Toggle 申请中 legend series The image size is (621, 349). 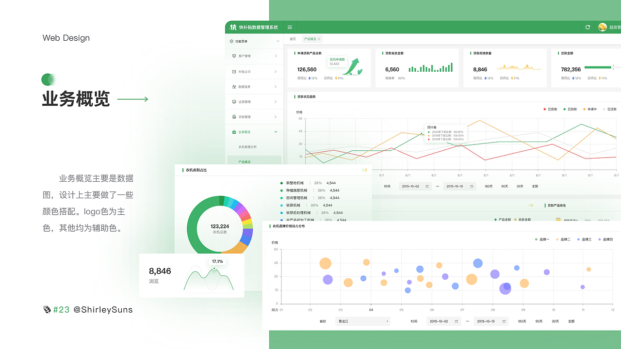[x=590, y=109]
